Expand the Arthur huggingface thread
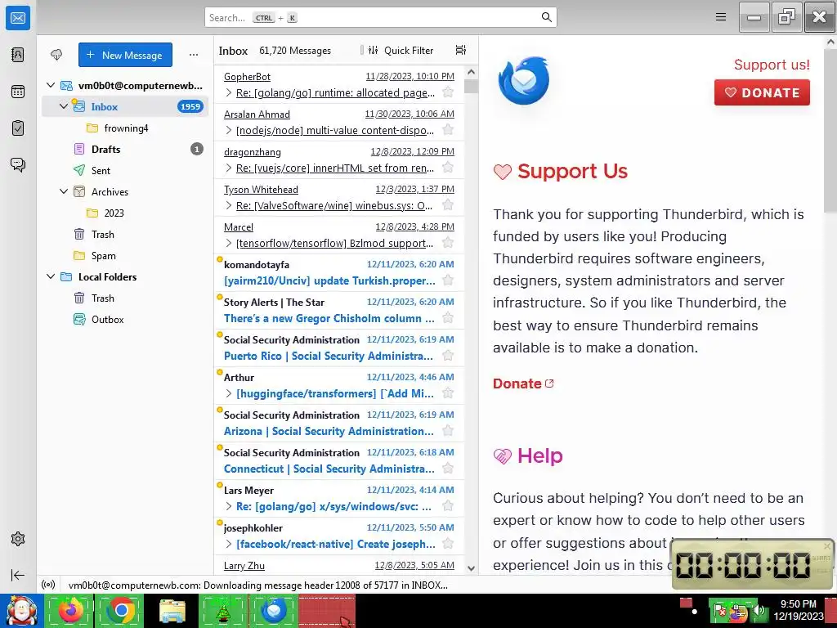 (229, 393)
